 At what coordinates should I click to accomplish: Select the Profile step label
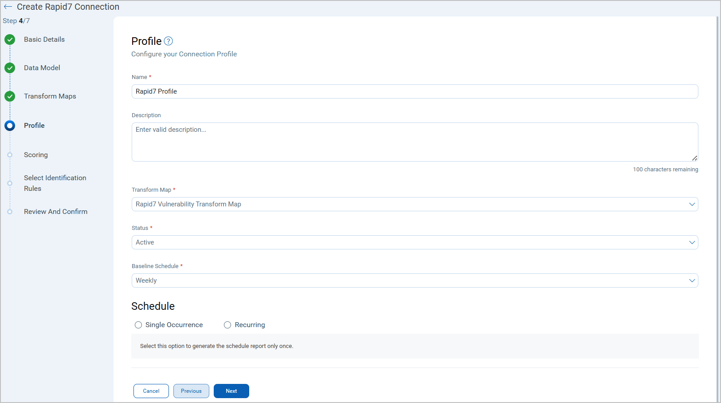(x=34, y=126)
